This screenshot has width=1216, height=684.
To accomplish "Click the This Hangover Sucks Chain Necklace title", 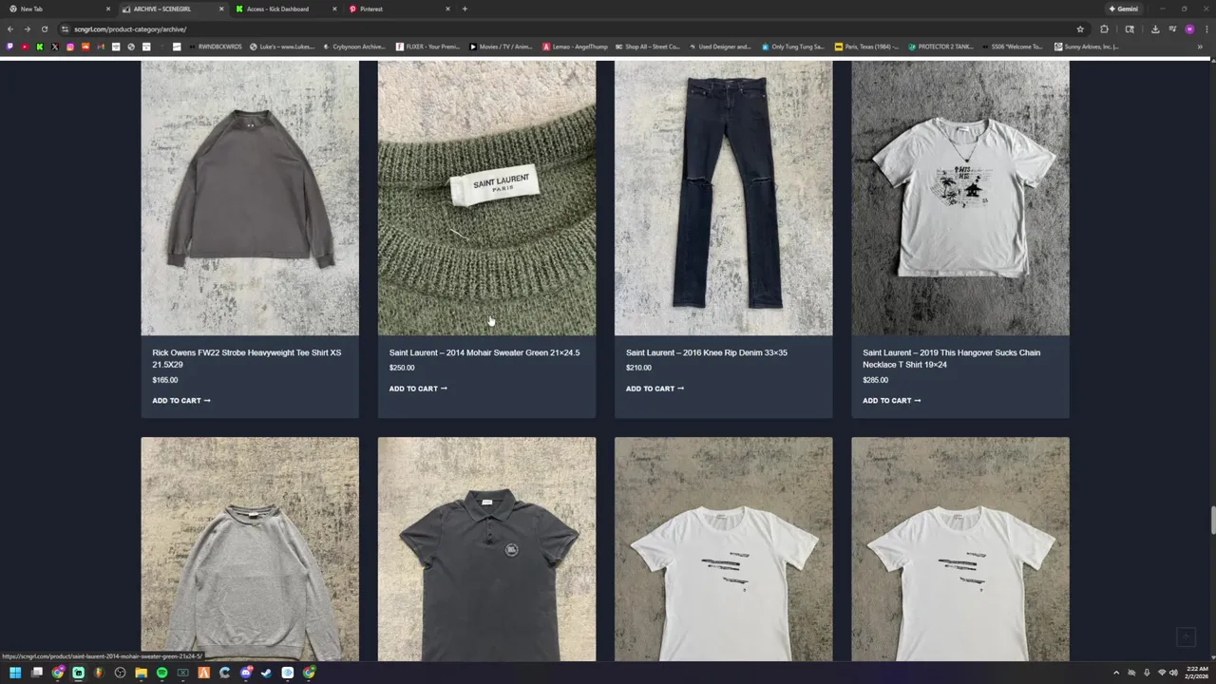I will pos(951,358).
